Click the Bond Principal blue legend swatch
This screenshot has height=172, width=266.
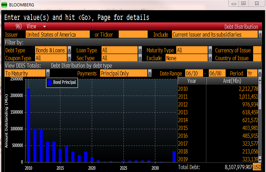(50, 83)
